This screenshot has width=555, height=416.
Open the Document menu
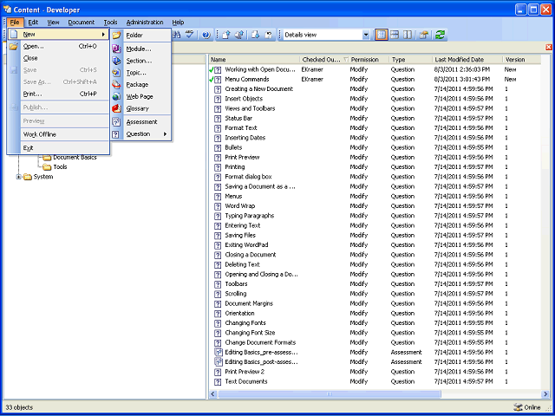pos(82,23)
